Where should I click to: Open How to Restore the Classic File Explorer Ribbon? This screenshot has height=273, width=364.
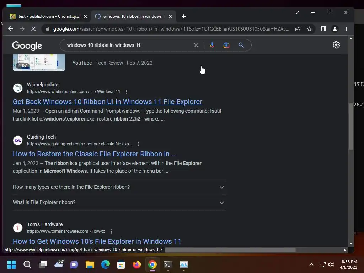[x=95, y=154]
